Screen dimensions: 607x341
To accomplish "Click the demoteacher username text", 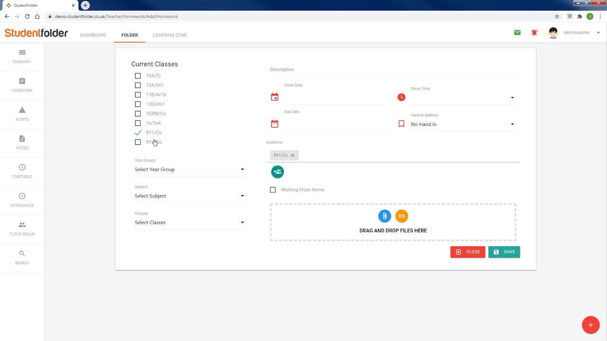I will click(577, 33).
